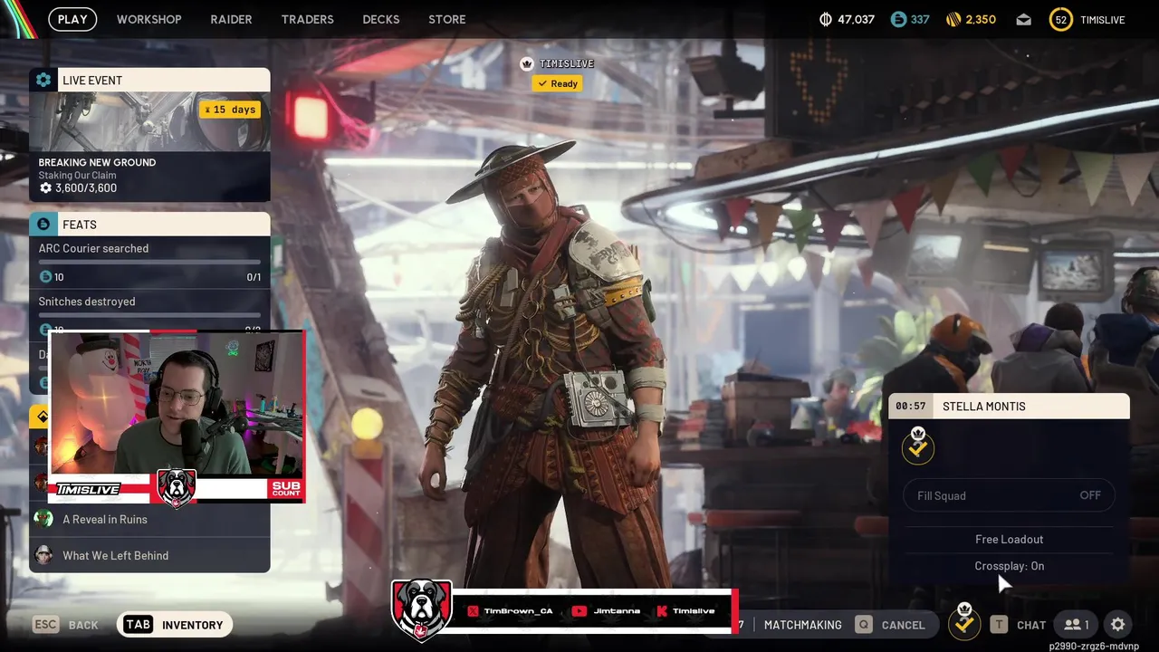Screen dimensions: 1159x652
Task: Open the LIVE EVENT panel header
Action: (149, 80)
